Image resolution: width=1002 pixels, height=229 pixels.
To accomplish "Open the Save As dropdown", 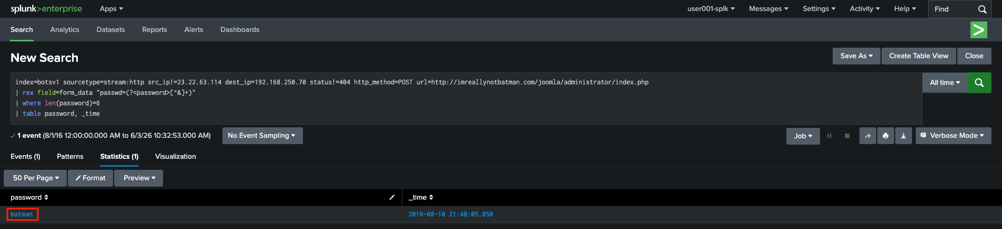I will pos(856,56).
